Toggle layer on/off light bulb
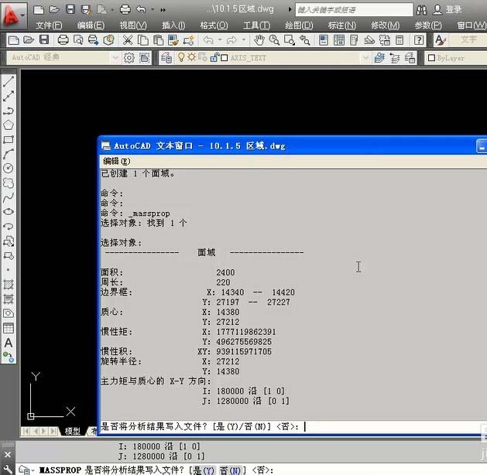 (x=181, y=57)
